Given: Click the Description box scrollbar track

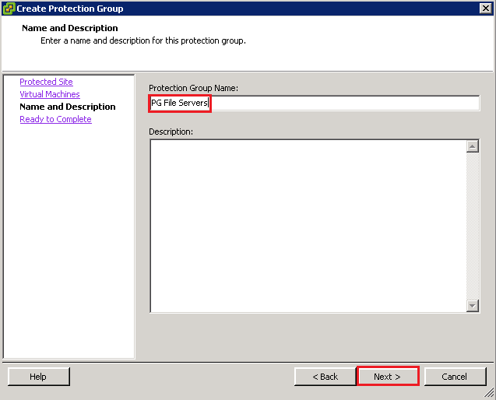Looking at the screenshot, I should pos(473,226).
